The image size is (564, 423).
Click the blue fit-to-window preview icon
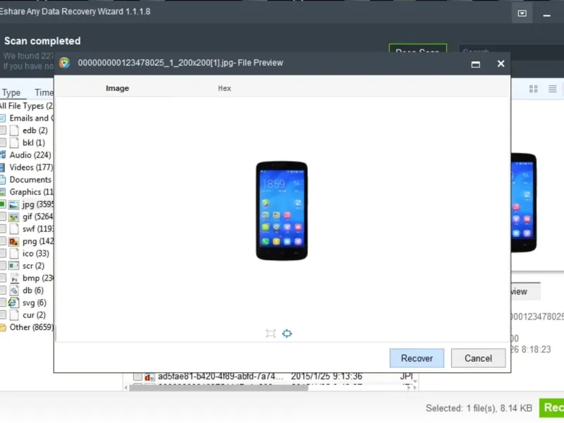click(x=287, y=333)
